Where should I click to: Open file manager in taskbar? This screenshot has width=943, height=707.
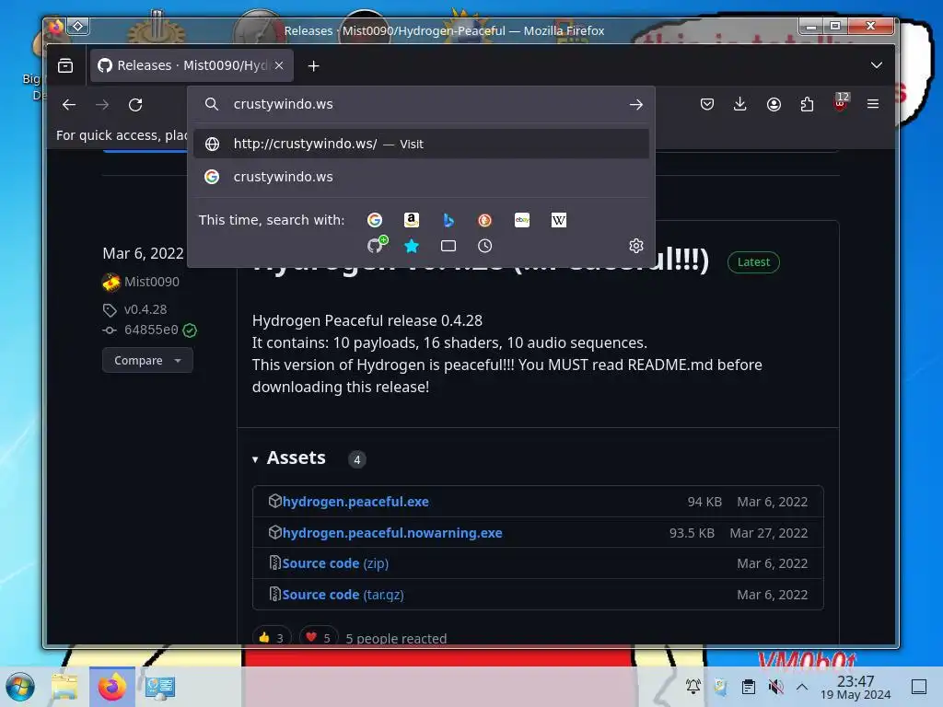[x=65, y=687]
